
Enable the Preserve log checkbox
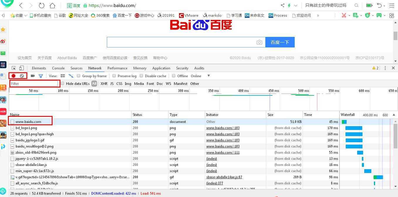(114, 76)
